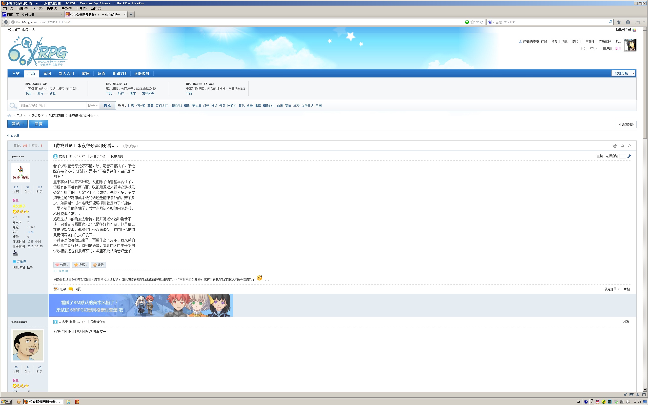Click the 只看该作者 link in guaneva's post

(98, 156)
